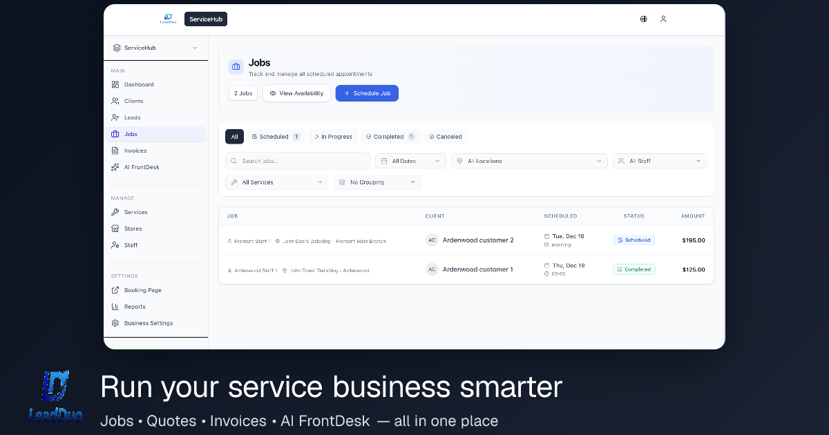This screenshot has width=829, height=435.
Task: Open Invoices from the sidebar icon
Action: (x=115, y=151)
